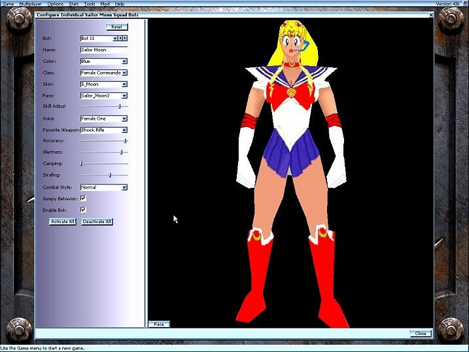Click the Combat Style label
Viewport: 469px width, 352px height.
pos(57,188)
